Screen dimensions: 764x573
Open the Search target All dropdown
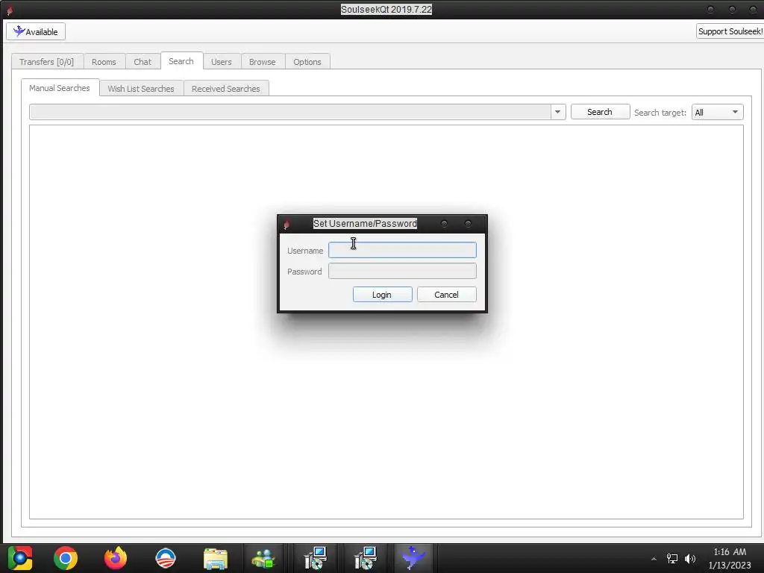coord(717,113)
